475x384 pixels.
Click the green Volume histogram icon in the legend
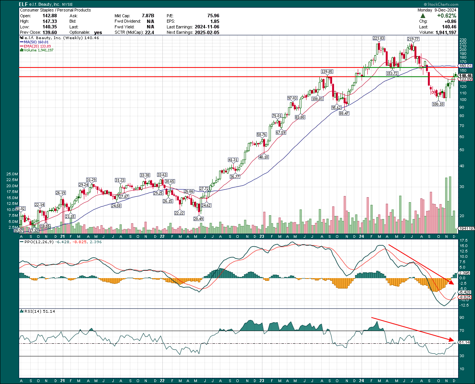click(22, 50)
